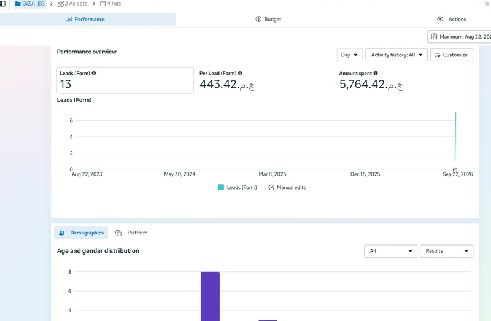The image size is (491, 321).
Task: Click the Customize button
Action: (452, 55)
